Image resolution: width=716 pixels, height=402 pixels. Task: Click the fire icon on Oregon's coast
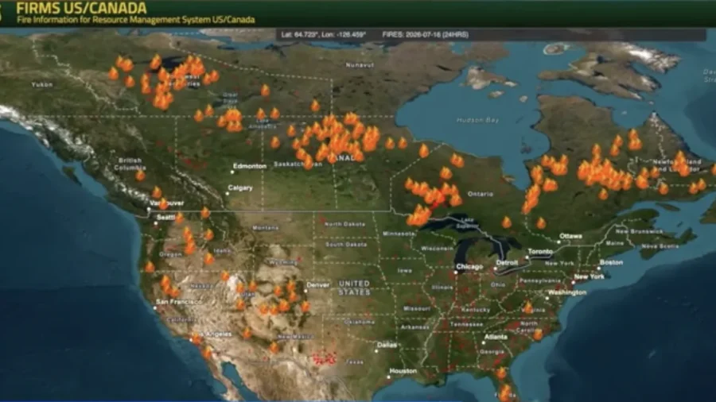click(150, 267)
